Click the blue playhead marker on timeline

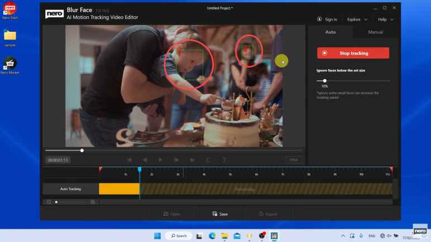point(140,170)
